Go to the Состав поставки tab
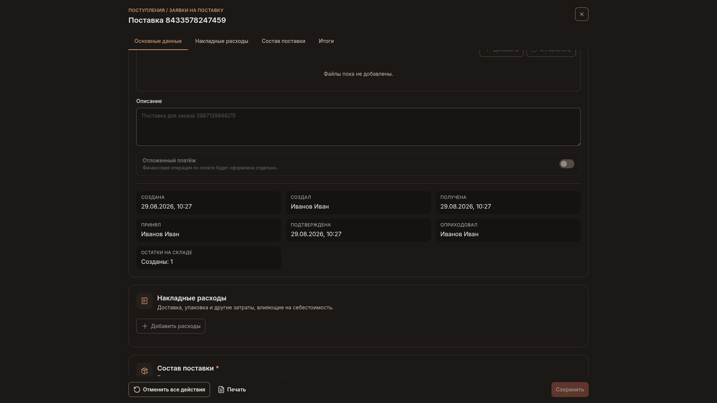The image size is (717, 403). [x=283, y=41]
